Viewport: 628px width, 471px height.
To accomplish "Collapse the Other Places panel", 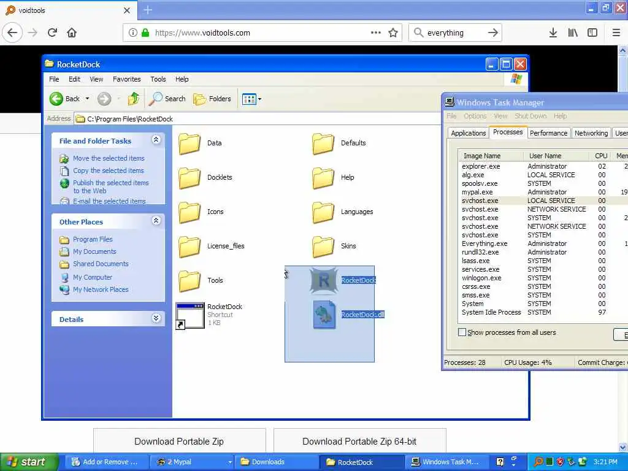I will pyautogui.click(x=156, y=221).
